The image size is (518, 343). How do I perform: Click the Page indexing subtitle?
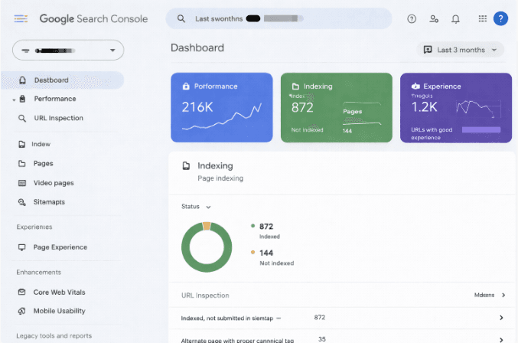click(220, 178)
